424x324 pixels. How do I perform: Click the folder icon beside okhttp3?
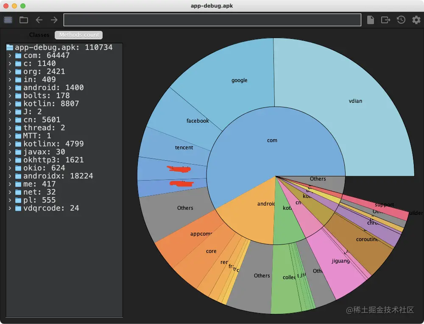coord(18,160)
